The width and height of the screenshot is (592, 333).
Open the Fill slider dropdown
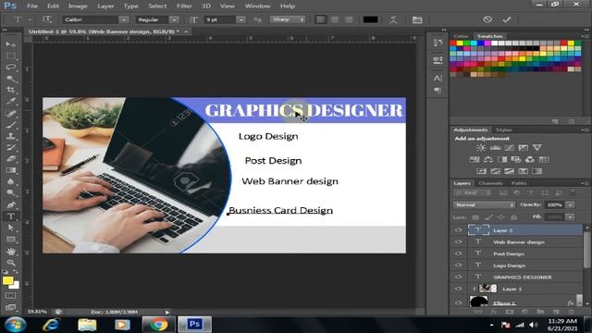tap(571, 217)
